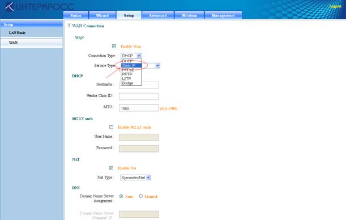Choose PPPoE from the connection type list

(x=131, y=70)
